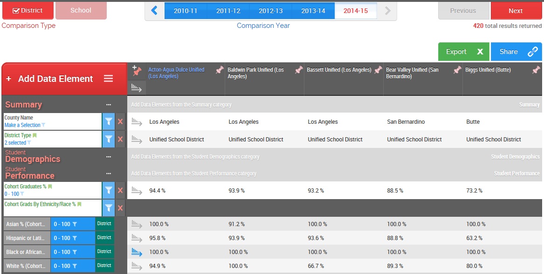Switch comparison type to School

tap(81, 10)
